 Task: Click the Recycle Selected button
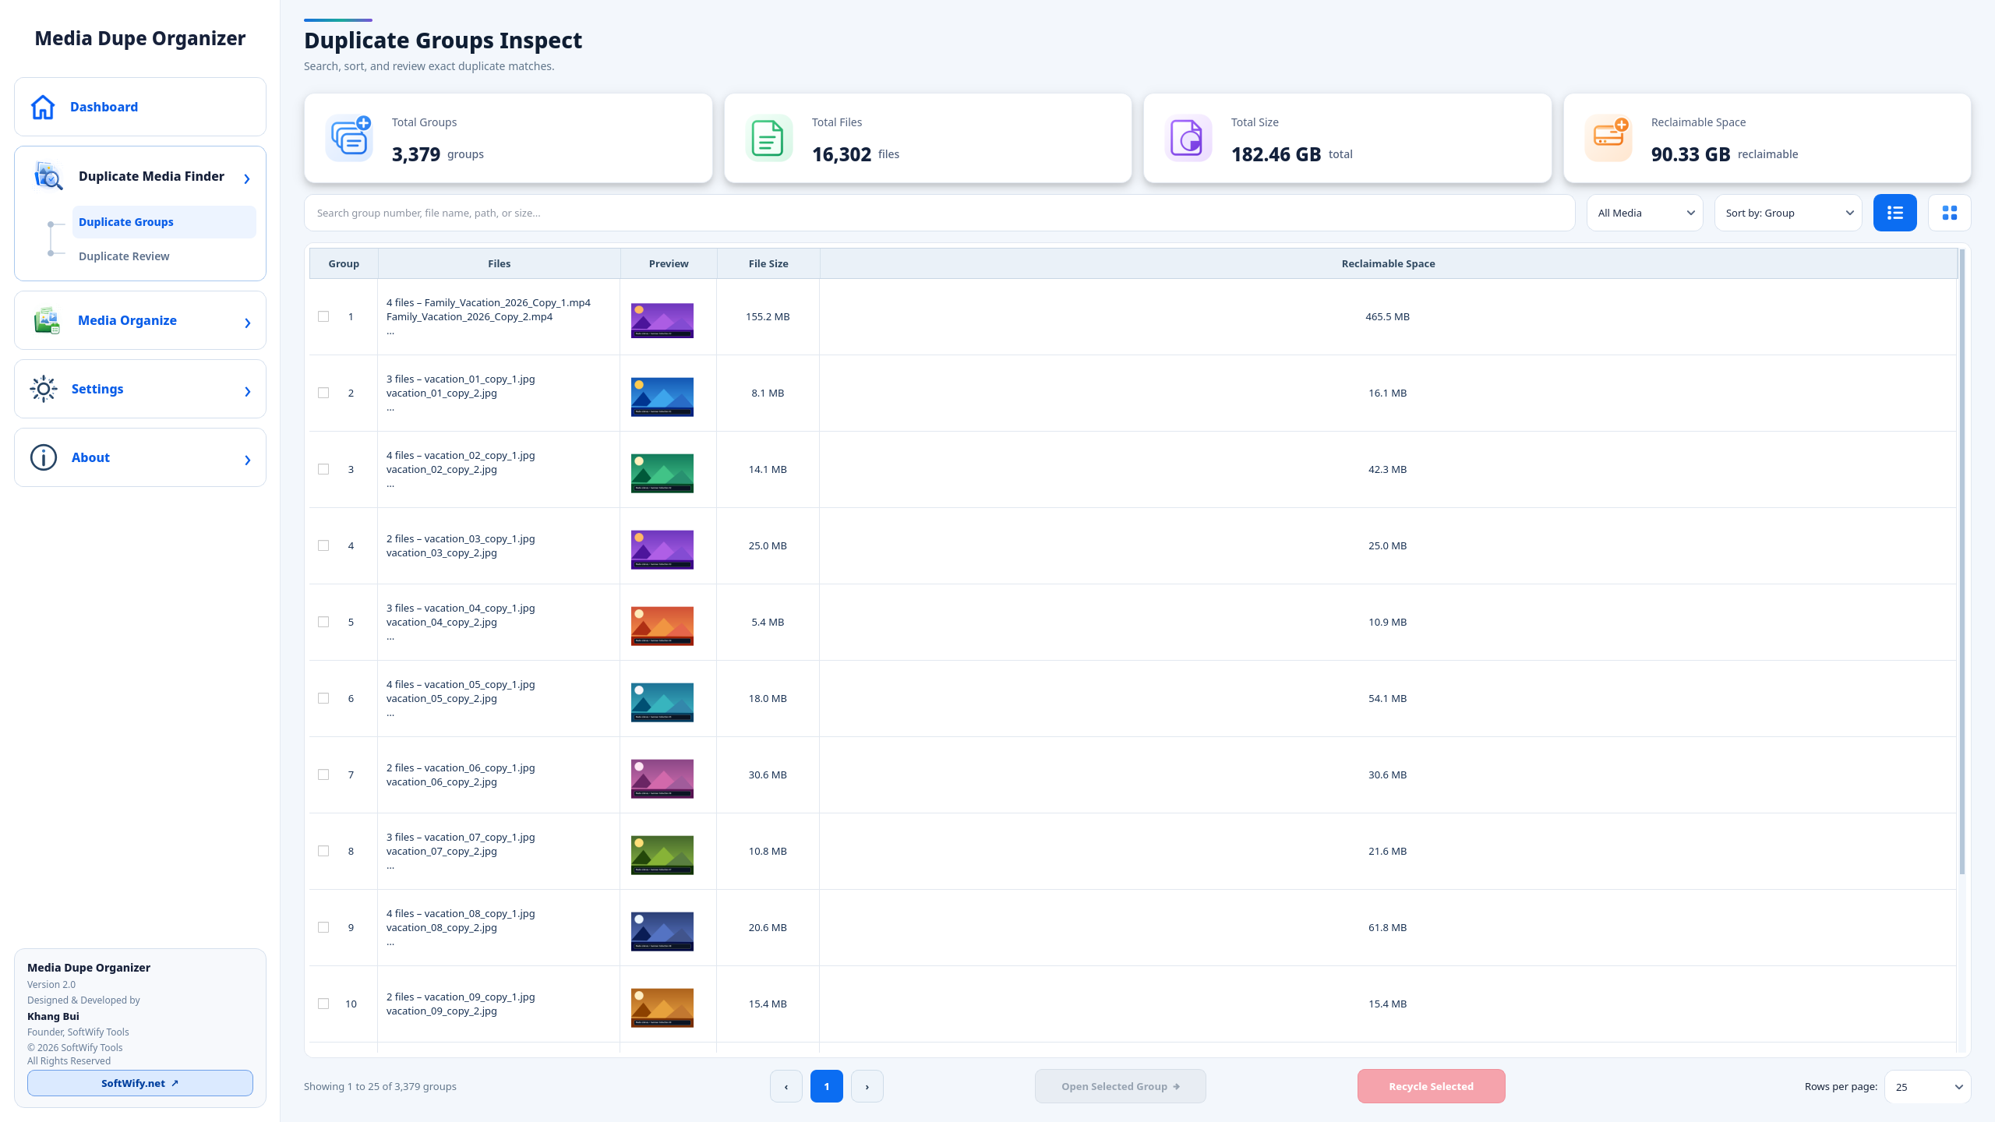click(1431, 1086)
